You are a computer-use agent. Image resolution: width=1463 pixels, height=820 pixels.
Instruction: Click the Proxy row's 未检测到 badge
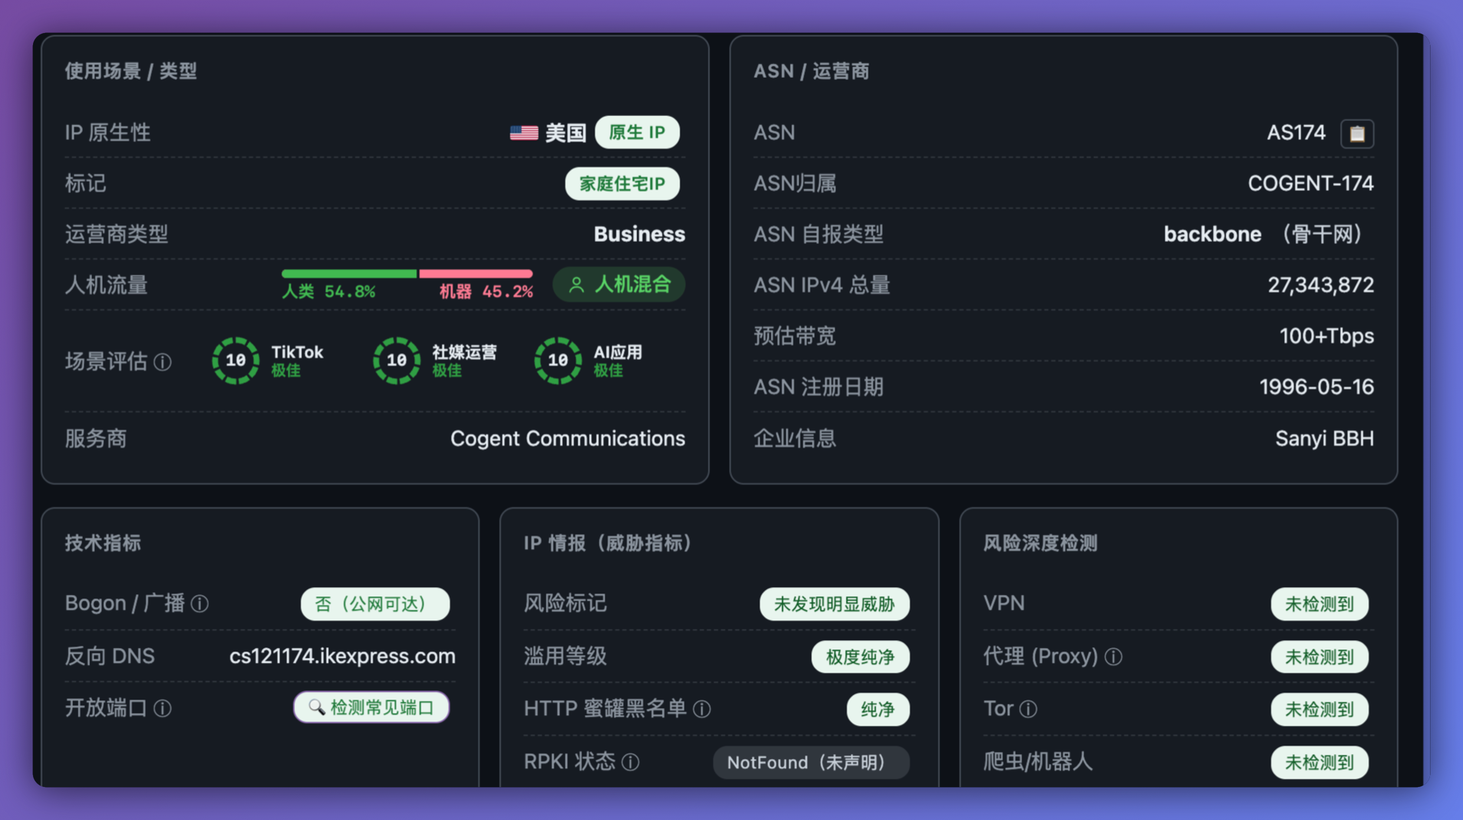coord(1319,657)
